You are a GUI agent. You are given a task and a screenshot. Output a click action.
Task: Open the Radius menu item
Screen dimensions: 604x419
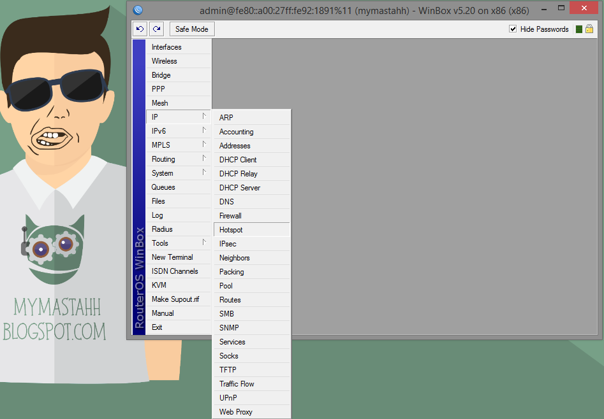179,229
